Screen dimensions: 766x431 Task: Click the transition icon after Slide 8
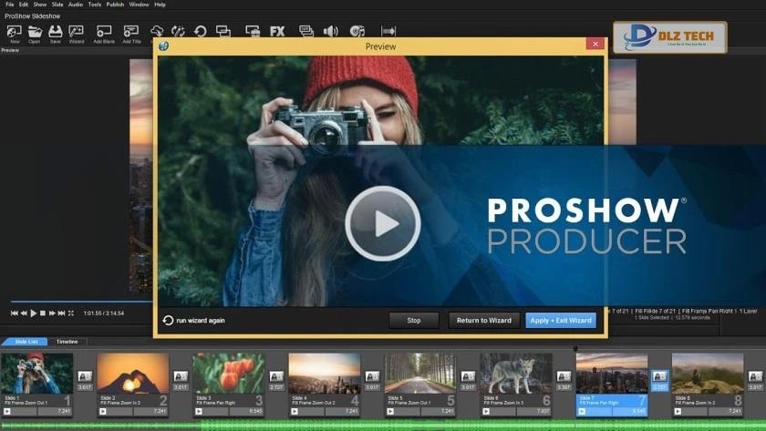[755, 376]
